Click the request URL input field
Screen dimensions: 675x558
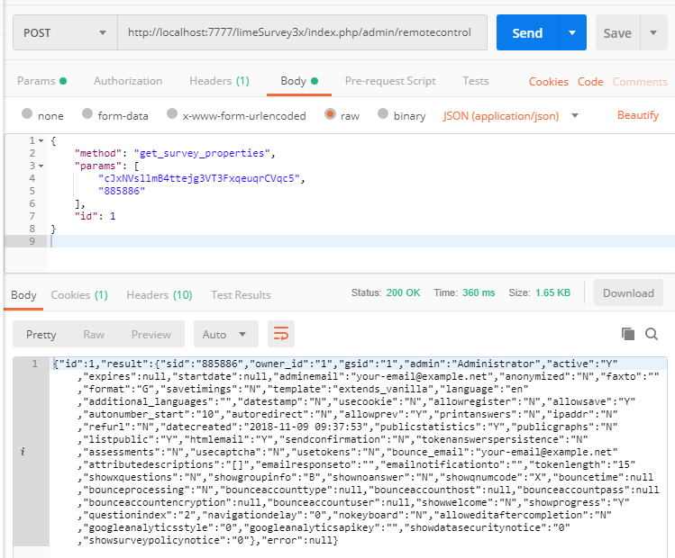pyautogui.click(x=302, y=32)
